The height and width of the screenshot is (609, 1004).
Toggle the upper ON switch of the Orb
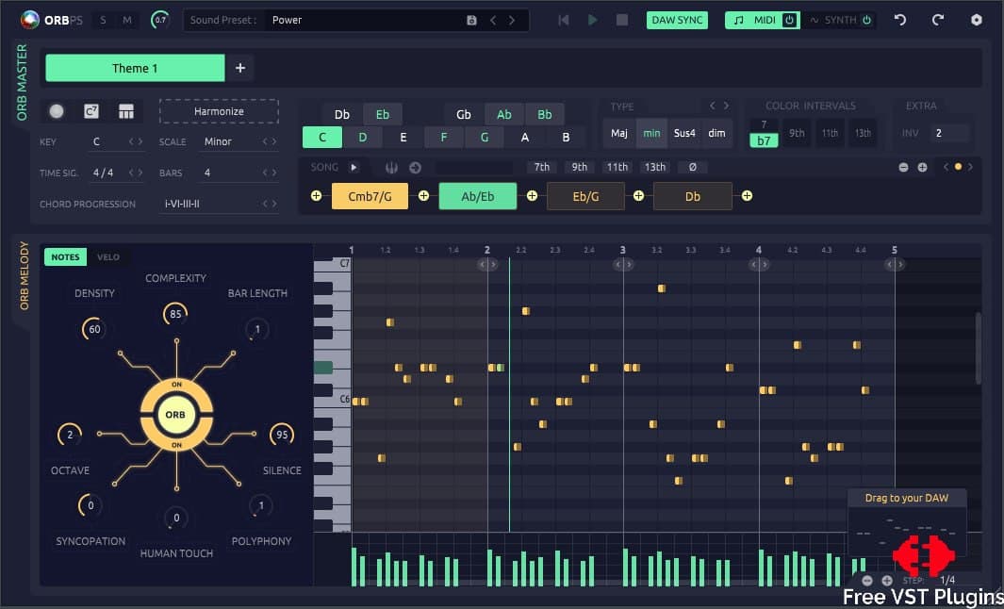(176, 385)
